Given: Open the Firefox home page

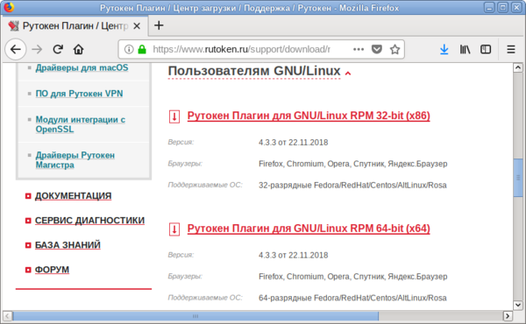Looking at the screenshot, I should pyautogui.click(x=79, y=50).
